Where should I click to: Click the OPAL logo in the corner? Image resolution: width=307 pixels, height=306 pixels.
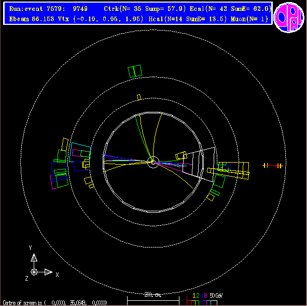[289, 17]
